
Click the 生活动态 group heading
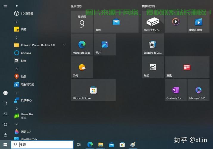pos(76,6)
